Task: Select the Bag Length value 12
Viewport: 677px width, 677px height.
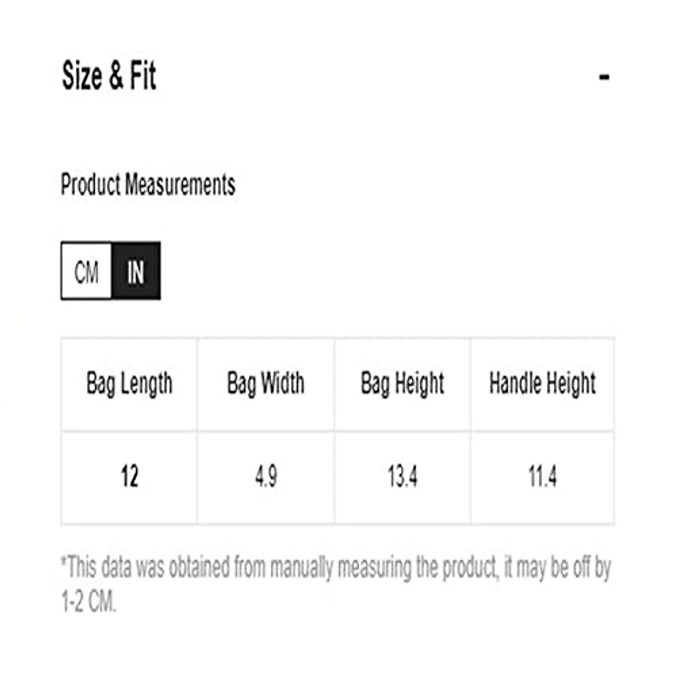Action: click(x=129, y=477)
